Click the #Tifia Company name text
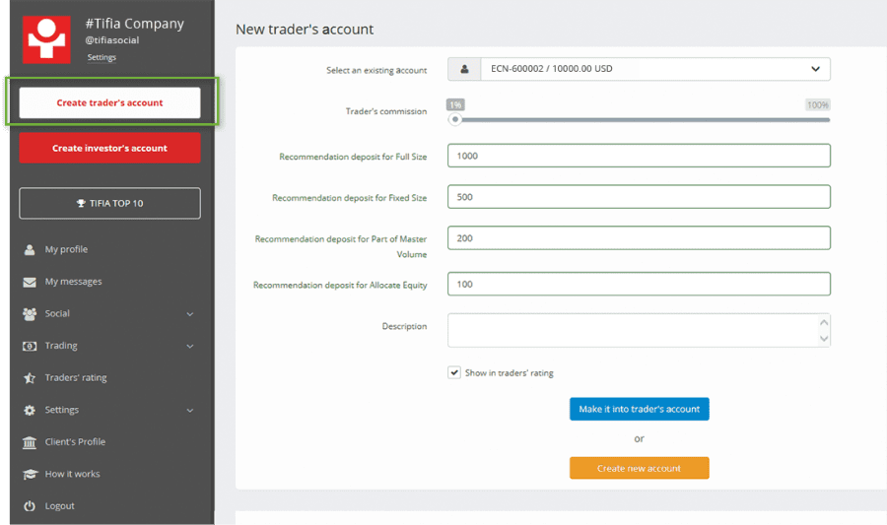The width and height of the screenshot is (887, 525). pyautogui.click(x=135, y=24)
